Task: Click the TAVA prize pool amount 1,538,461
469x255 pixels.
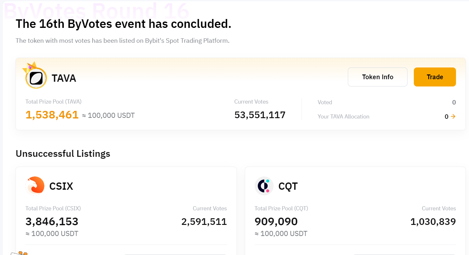Action: click(52, 115)
